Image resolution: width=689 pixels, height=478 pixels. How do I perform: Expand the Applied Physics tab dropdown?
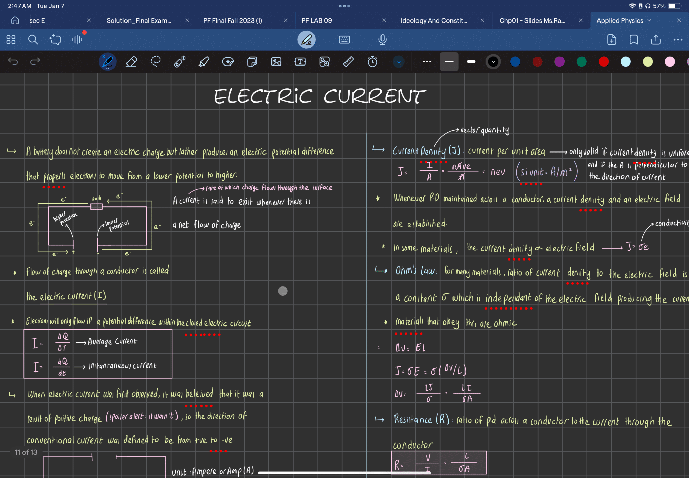pos(649,20)
